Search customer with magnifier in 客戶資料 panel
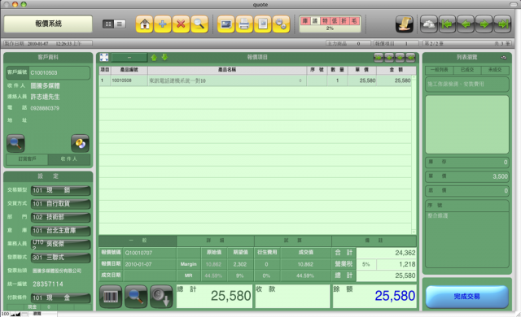The image size is (521, 317). [15, 143]
